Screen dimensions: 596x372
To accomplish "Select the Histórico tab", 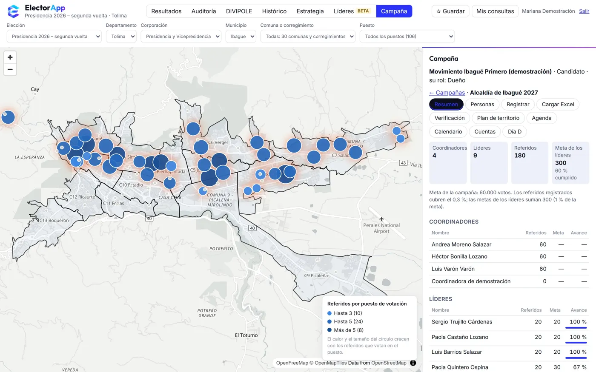I will point(274,11).
